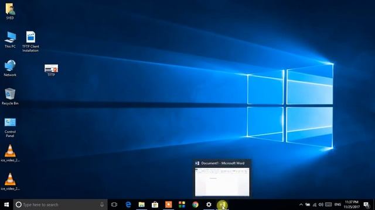Viewport: 375px width, 210px height.
Task: Select the lower ice_video VLC file
Action: [10, 181]
